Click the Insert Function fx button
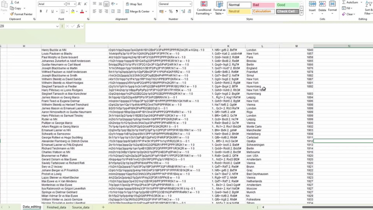The height and width of the screenshot is (210, 373). pyautogui.click(x=78, y=26)
